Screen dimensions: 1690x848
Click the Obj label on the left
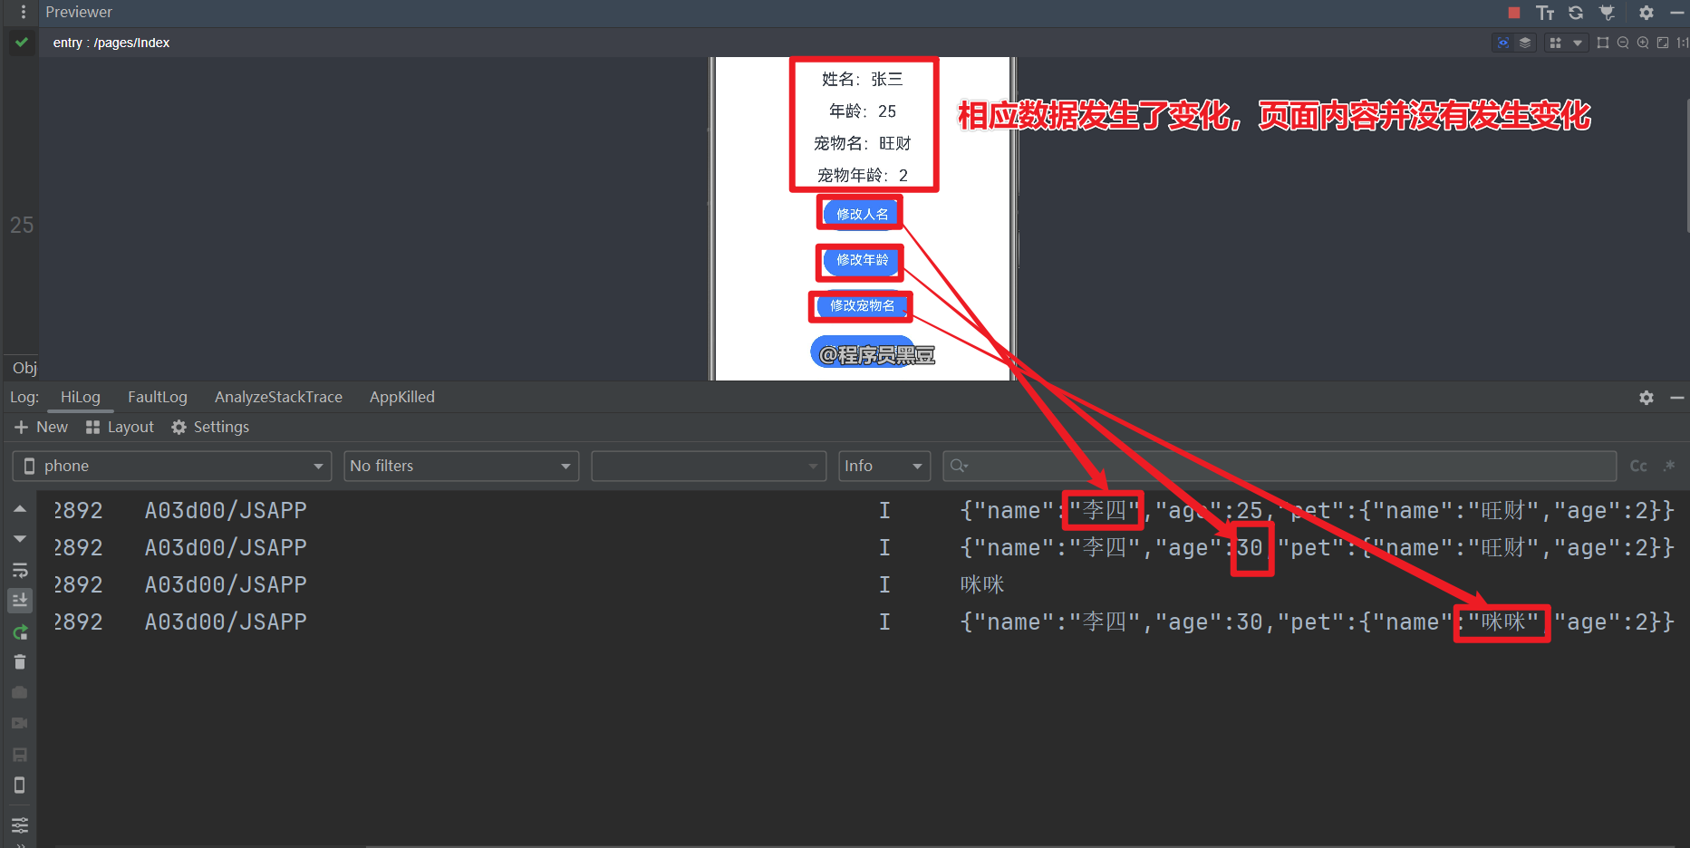pyautogui.click(x=24, y=368)
